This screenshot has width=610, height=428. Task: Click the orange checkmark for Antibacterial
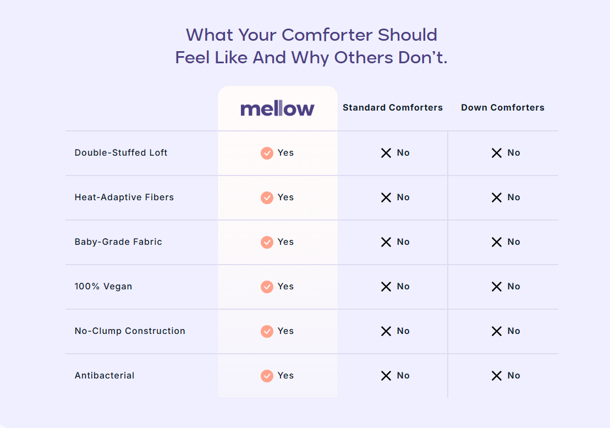click(267, 376)
